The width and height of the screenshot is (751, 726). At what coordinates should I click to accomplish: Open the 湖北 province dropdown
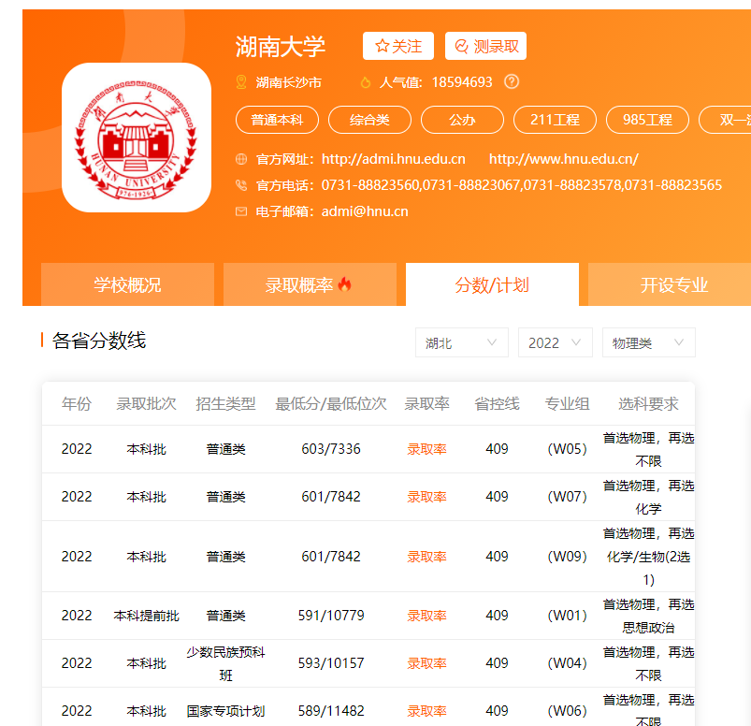coord(462,342)
